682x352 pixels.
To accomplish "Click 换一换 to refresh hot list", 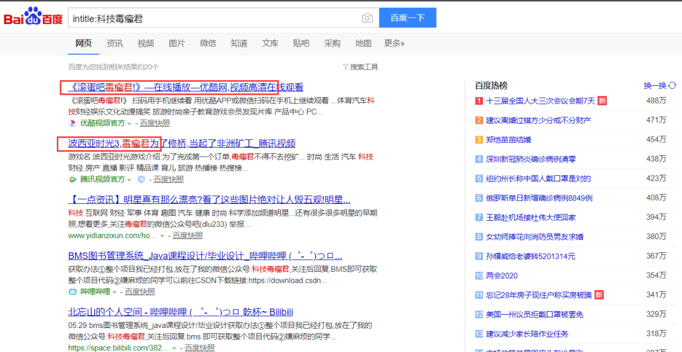I will [x=661, y=86].
